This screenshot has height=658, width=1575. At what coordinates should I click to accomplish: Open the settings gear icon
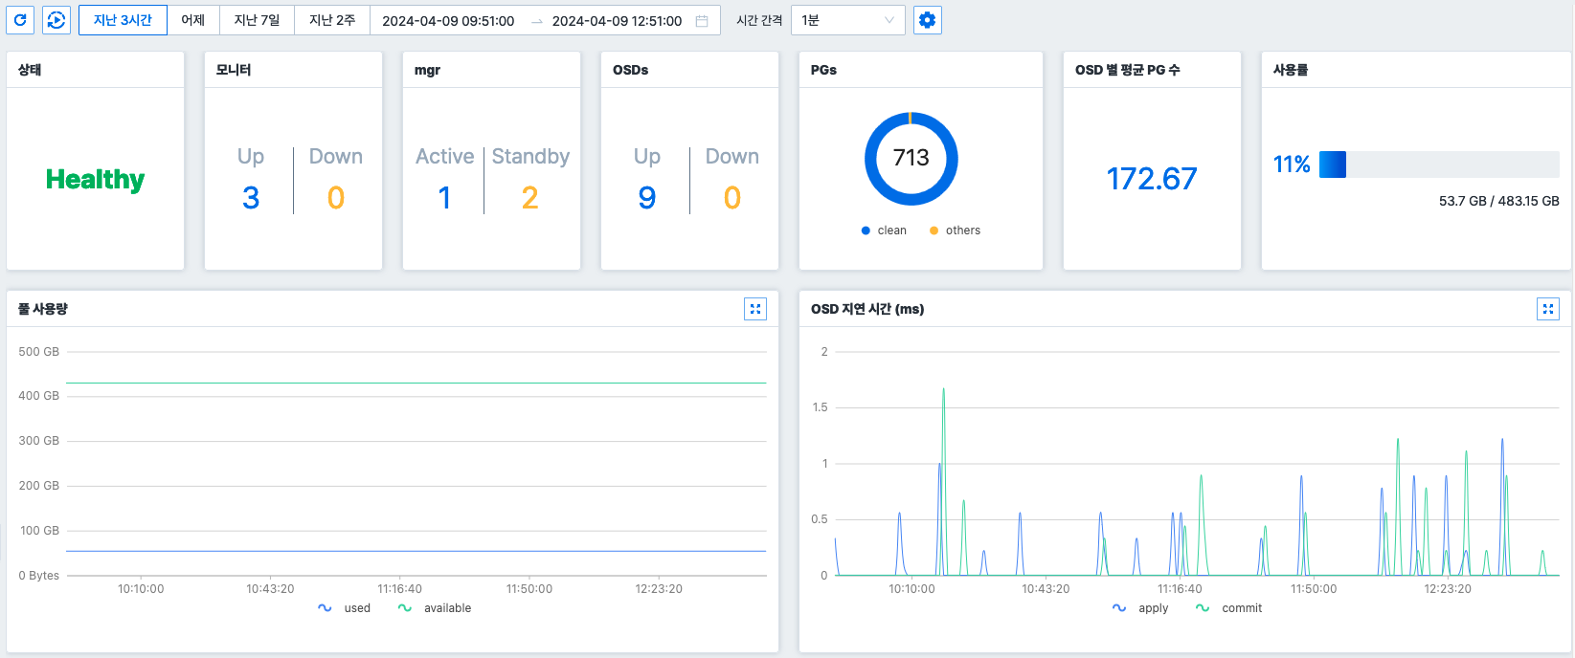(x=927, y=20)
